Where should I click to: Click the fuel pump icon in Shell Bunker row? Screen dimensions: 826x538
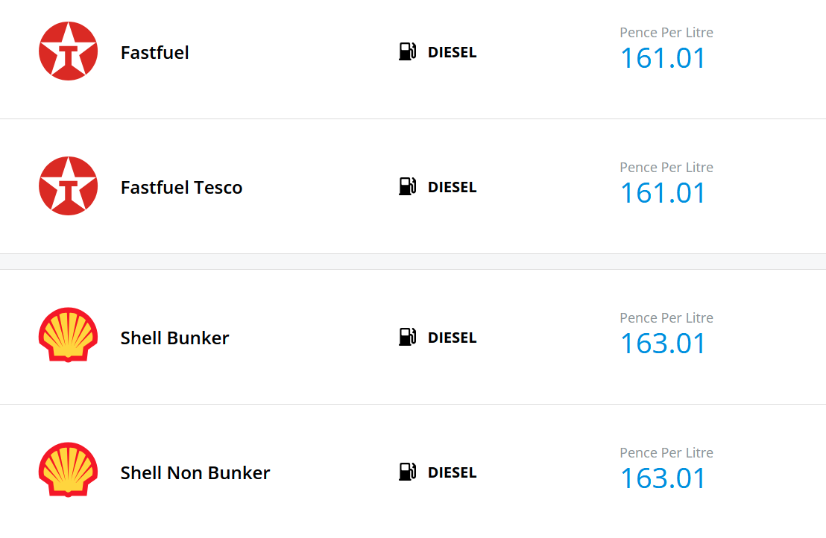[407, 337]
